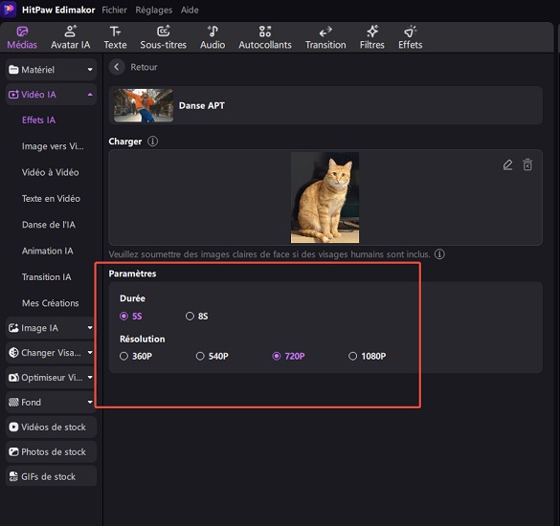This screenshot has width=560, height=526.
Task: Open Image vers Vi... in sidebar
Action: [53, 146]
